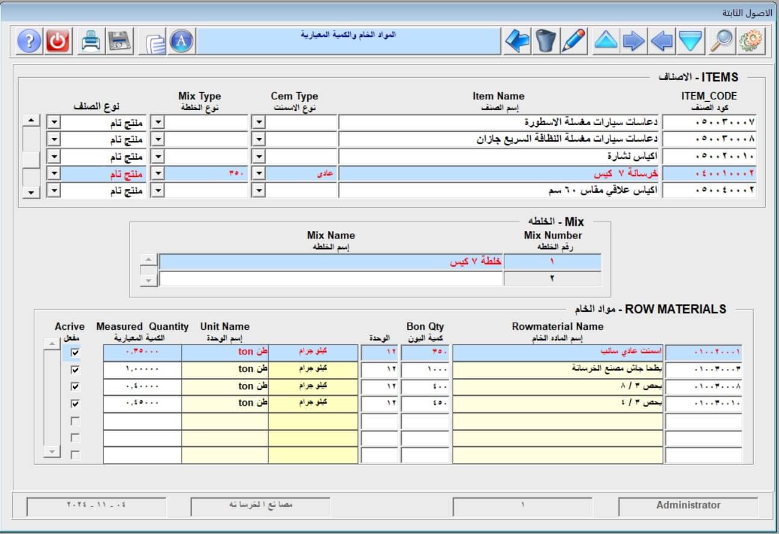The height and width of the screenshot is (534, 779).
Task: Toggle the Active checkbox in fourth material row
Action: 75,403
